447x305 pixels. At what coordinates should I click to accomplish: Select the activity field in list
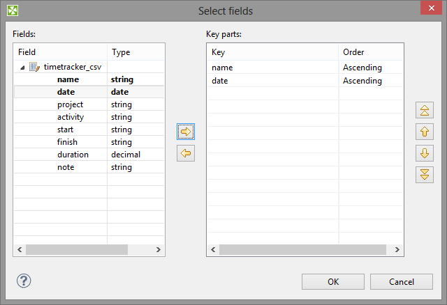[x=71, y=117]
